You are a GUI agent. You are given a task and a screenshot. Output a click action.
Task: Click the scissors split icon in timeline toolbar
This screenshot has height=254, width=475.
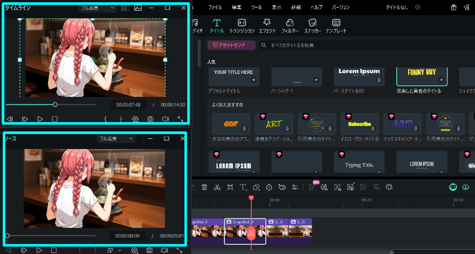[x=217, y=187]
